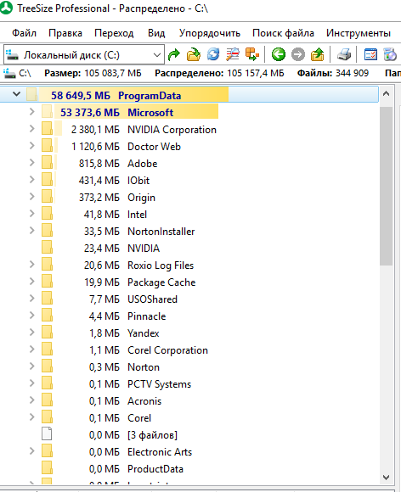Click the green Go arrow toolbar icon
This screenshot has width=401, height=492.
174,55
